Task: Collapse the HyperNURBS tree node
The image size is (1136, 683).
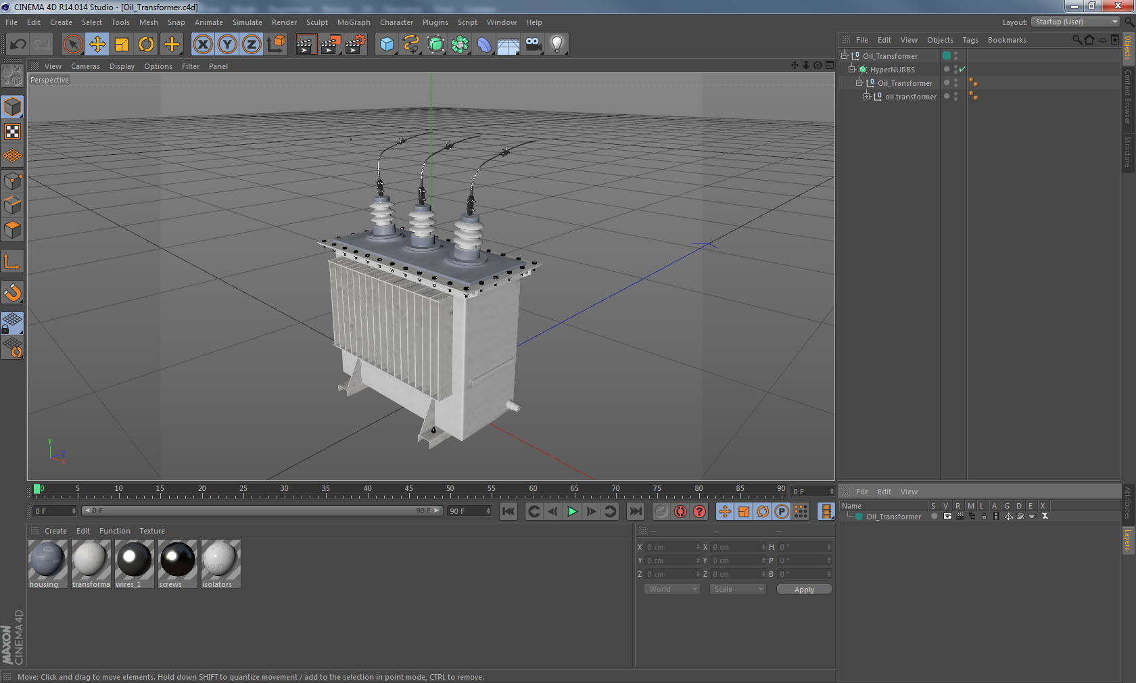Action: [x=852, y=69]
